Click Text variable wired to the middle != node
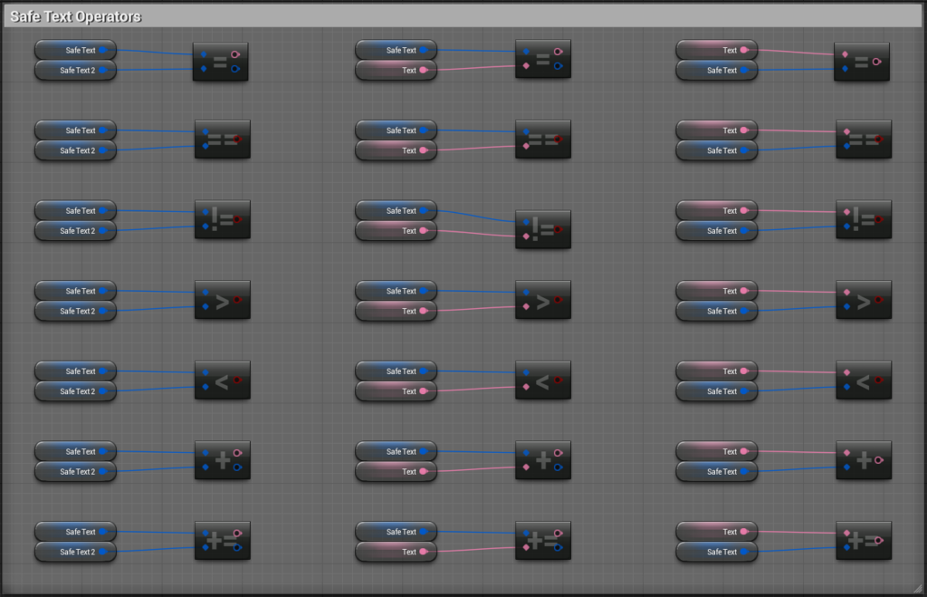Screen dimensions: 927x597 [x=396, y=231]
